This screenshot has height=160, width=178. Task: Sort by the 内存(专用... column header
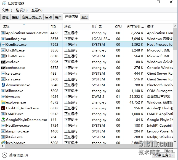[134, 27]
